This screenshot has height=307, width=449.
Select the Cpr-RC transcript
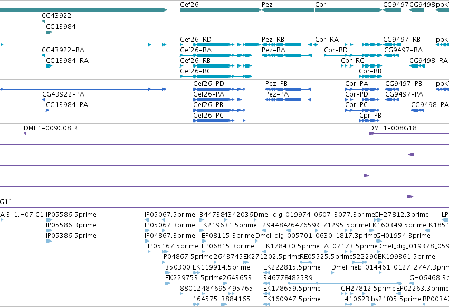[361, 66]
